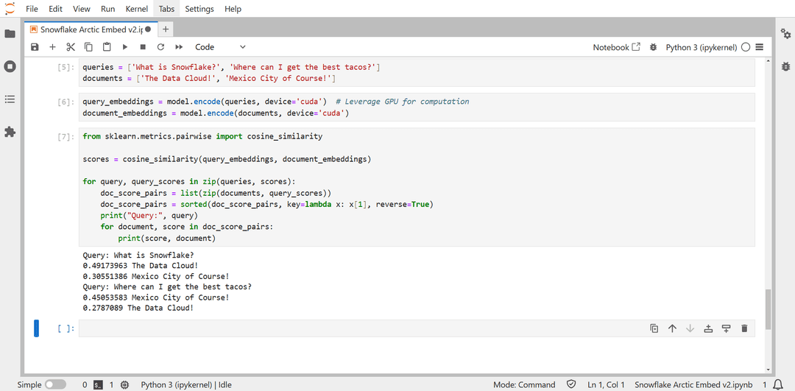Viewport: 795px width, 391px height.
Task: Open the Settings menu
Action: [199, 9]
